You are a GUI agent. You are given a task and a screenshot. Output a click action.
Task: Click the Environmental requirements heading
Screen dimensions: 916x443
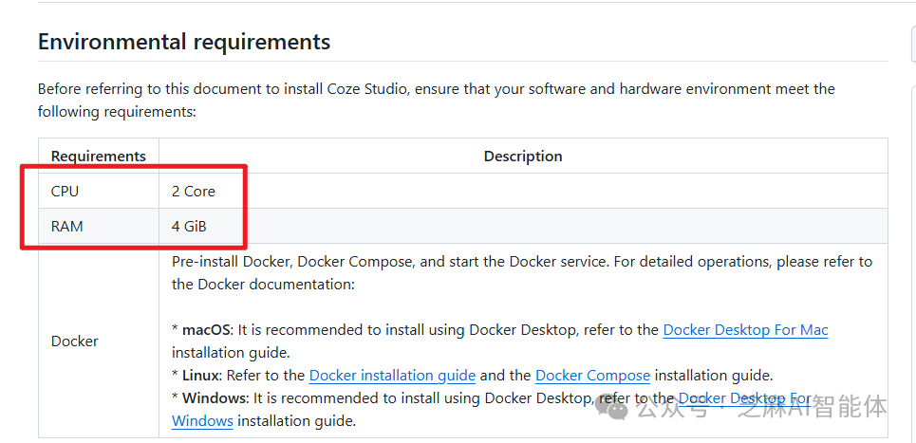pos(184,42)
